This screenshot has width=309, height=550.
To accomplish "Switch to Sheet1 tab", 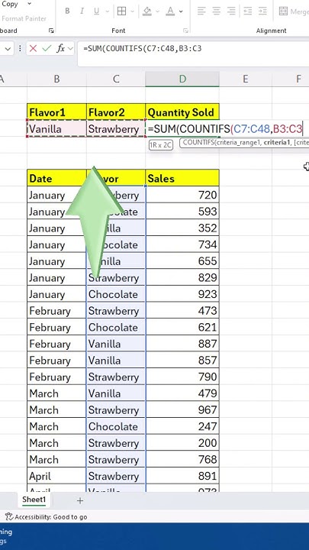I will (x=34, y=500).
